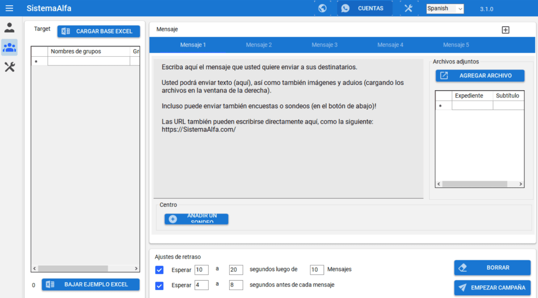Click the 3.1.0 version label
This screenshot has height=298, width=538.
coord(487,9)
